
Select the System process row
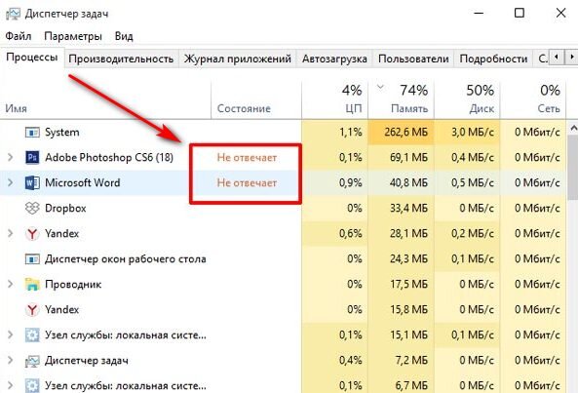pyautogui.click(x=283, y=132)
